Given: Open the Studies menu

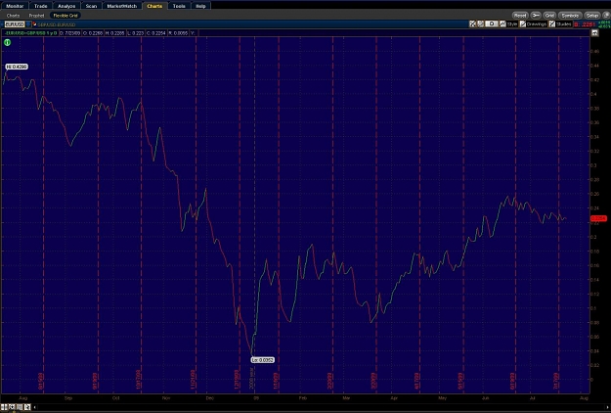Looking at the screenshot, I should pos(560,24).
